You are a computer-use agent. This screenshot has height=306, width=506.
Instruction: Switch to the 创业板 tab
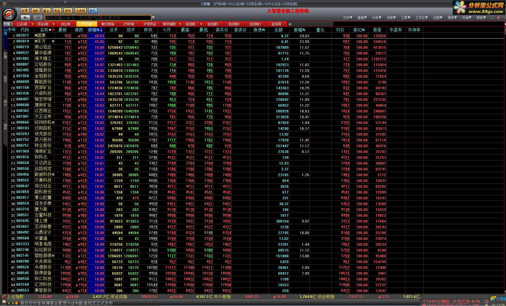(66, 24)
